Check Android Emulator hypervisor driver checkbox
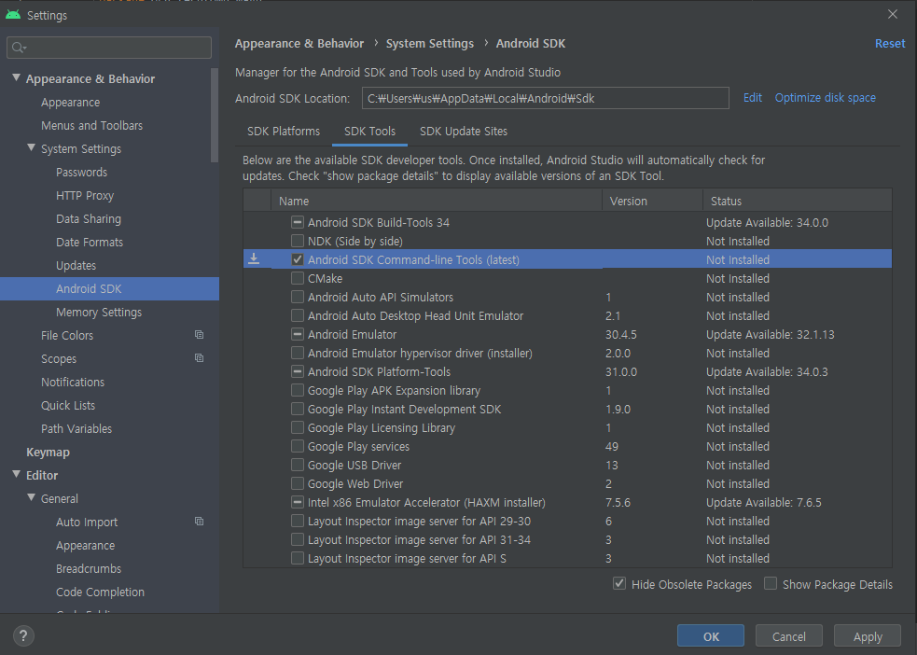 point(298,354)
